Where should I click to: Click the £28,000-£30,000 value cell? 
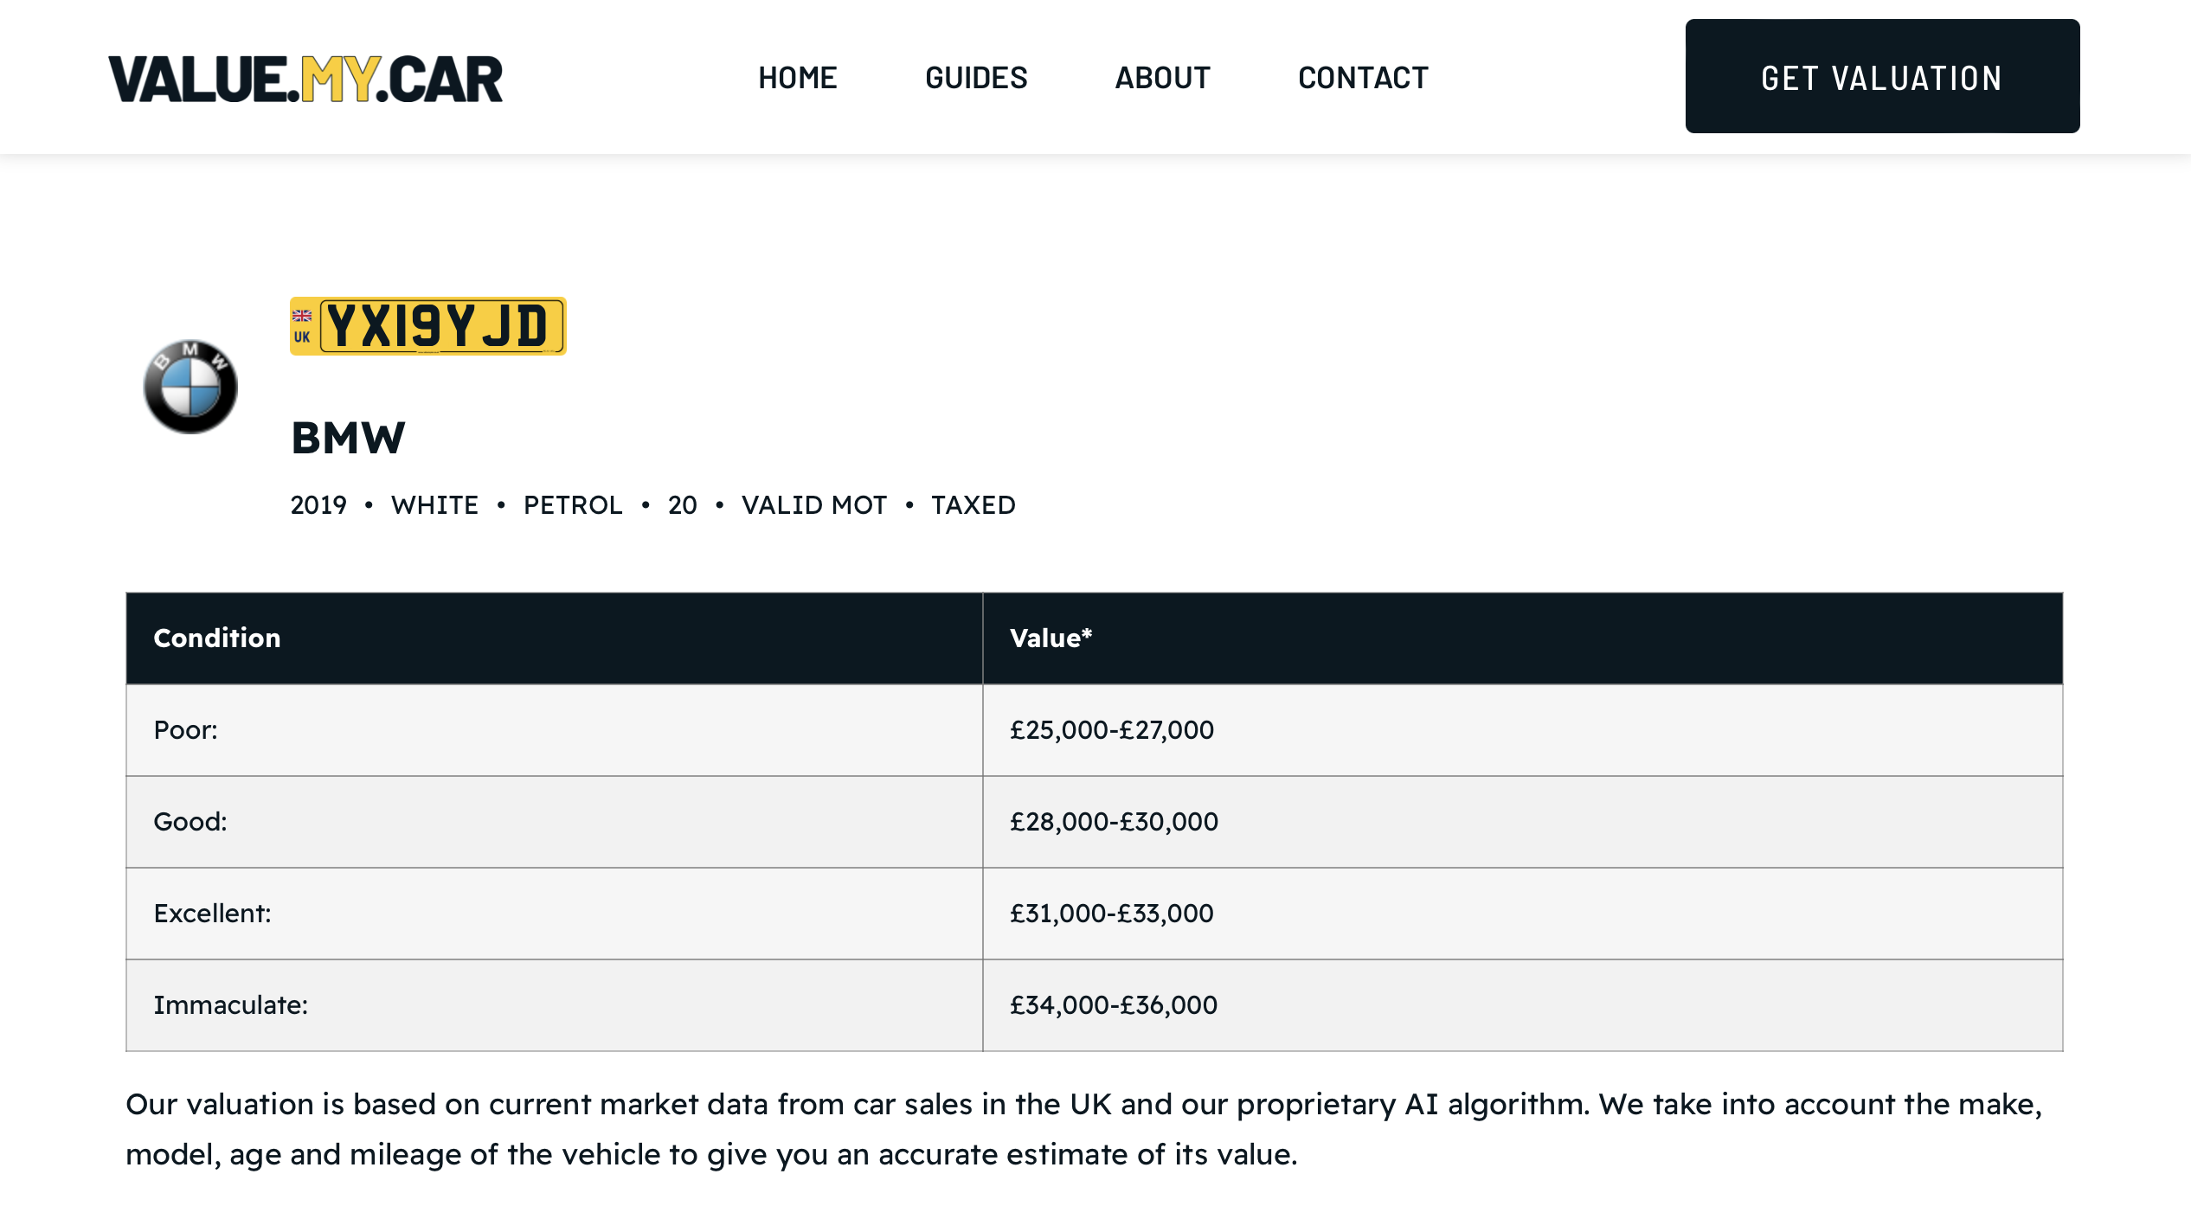point(1114,822)
